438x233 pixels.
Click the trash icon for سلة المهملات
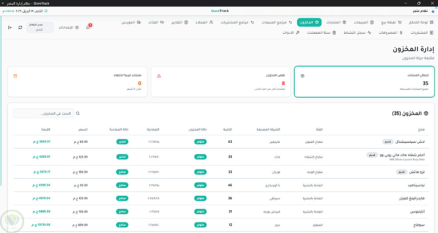(x=334, y=33)
